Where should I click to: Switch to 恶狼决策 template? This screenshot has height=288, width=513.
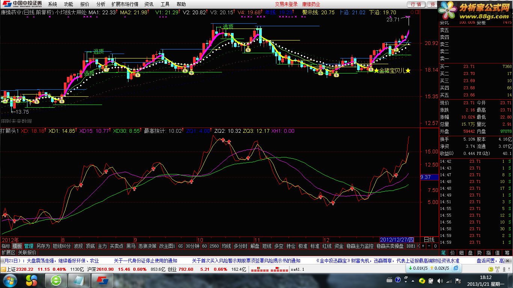147,246
